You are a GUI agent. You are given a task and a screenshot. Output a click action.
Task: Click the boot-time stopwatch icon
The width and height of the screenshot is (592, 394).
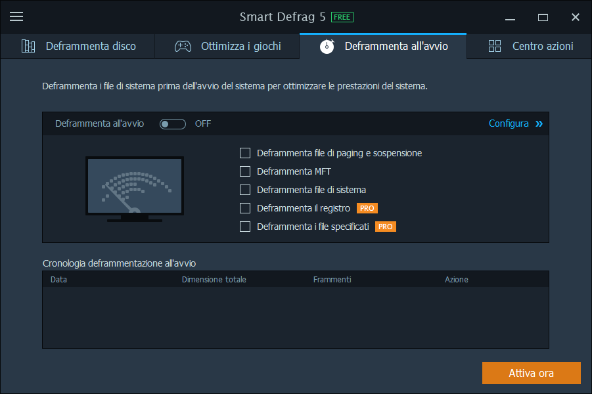point(327,46)
